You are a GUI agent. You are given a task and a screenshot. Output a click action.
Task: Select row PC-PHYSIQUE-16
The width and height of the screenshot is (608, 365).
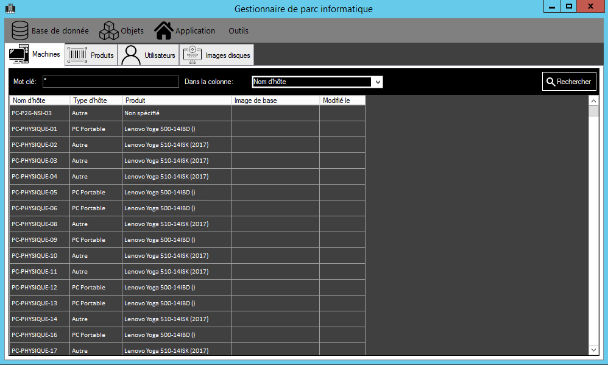187,335
